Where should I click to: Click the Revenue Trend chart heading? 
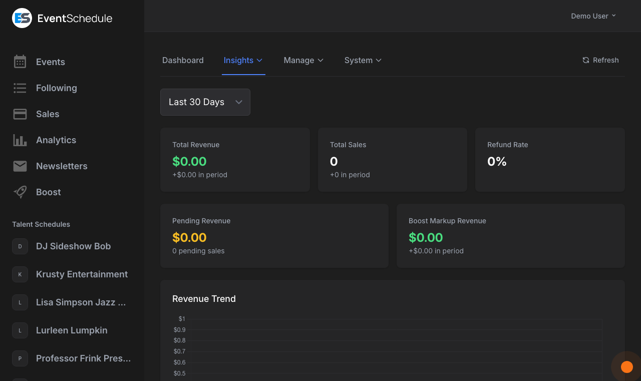tap(204, 299)
